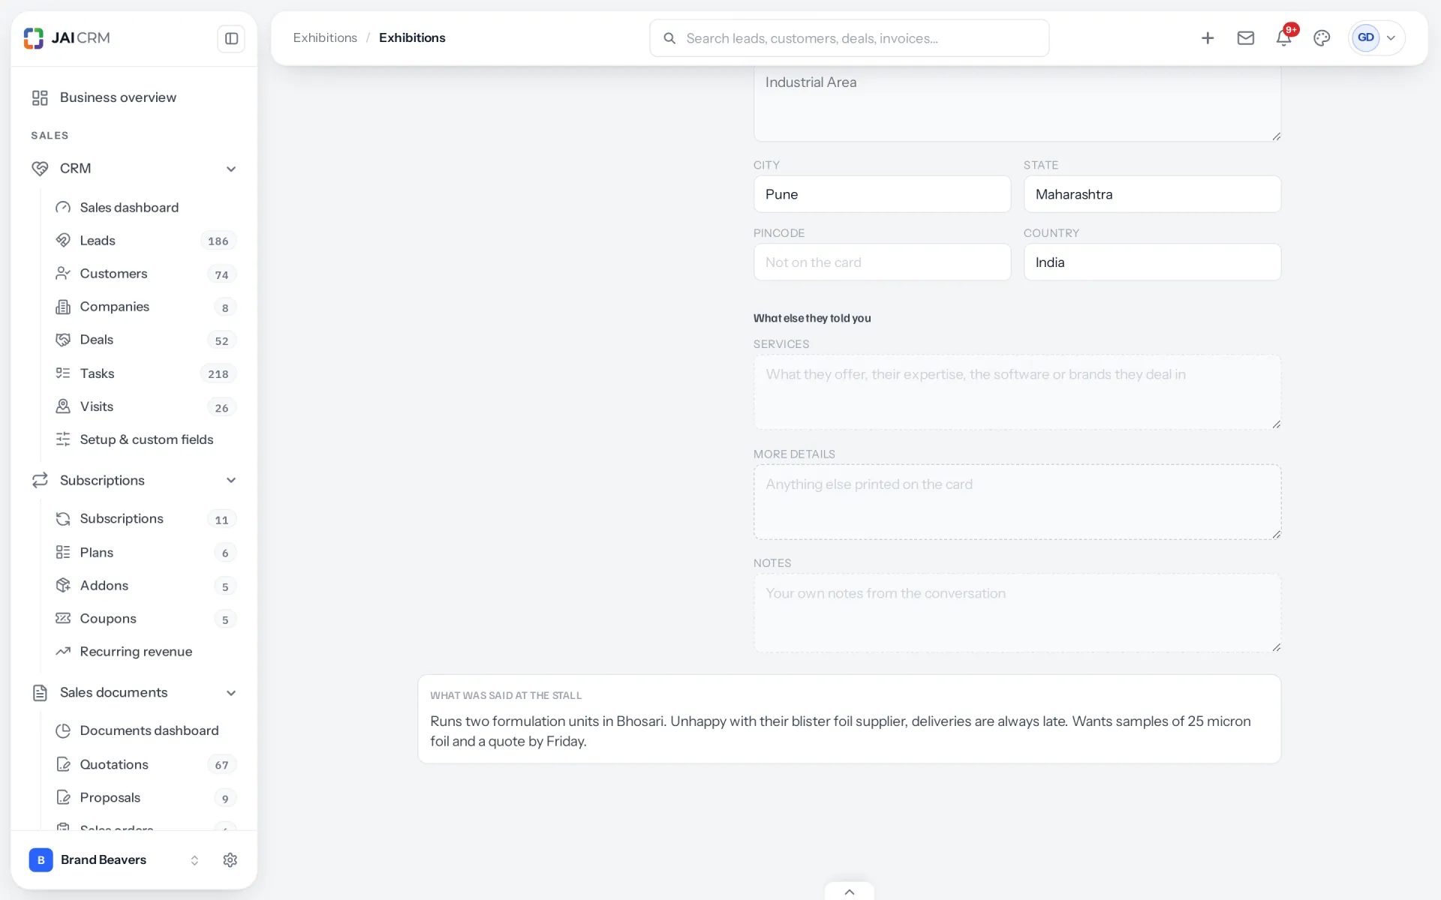
Task: Open the mail inbox icon
Action: pyautogui.click(x=1246, y=38)
